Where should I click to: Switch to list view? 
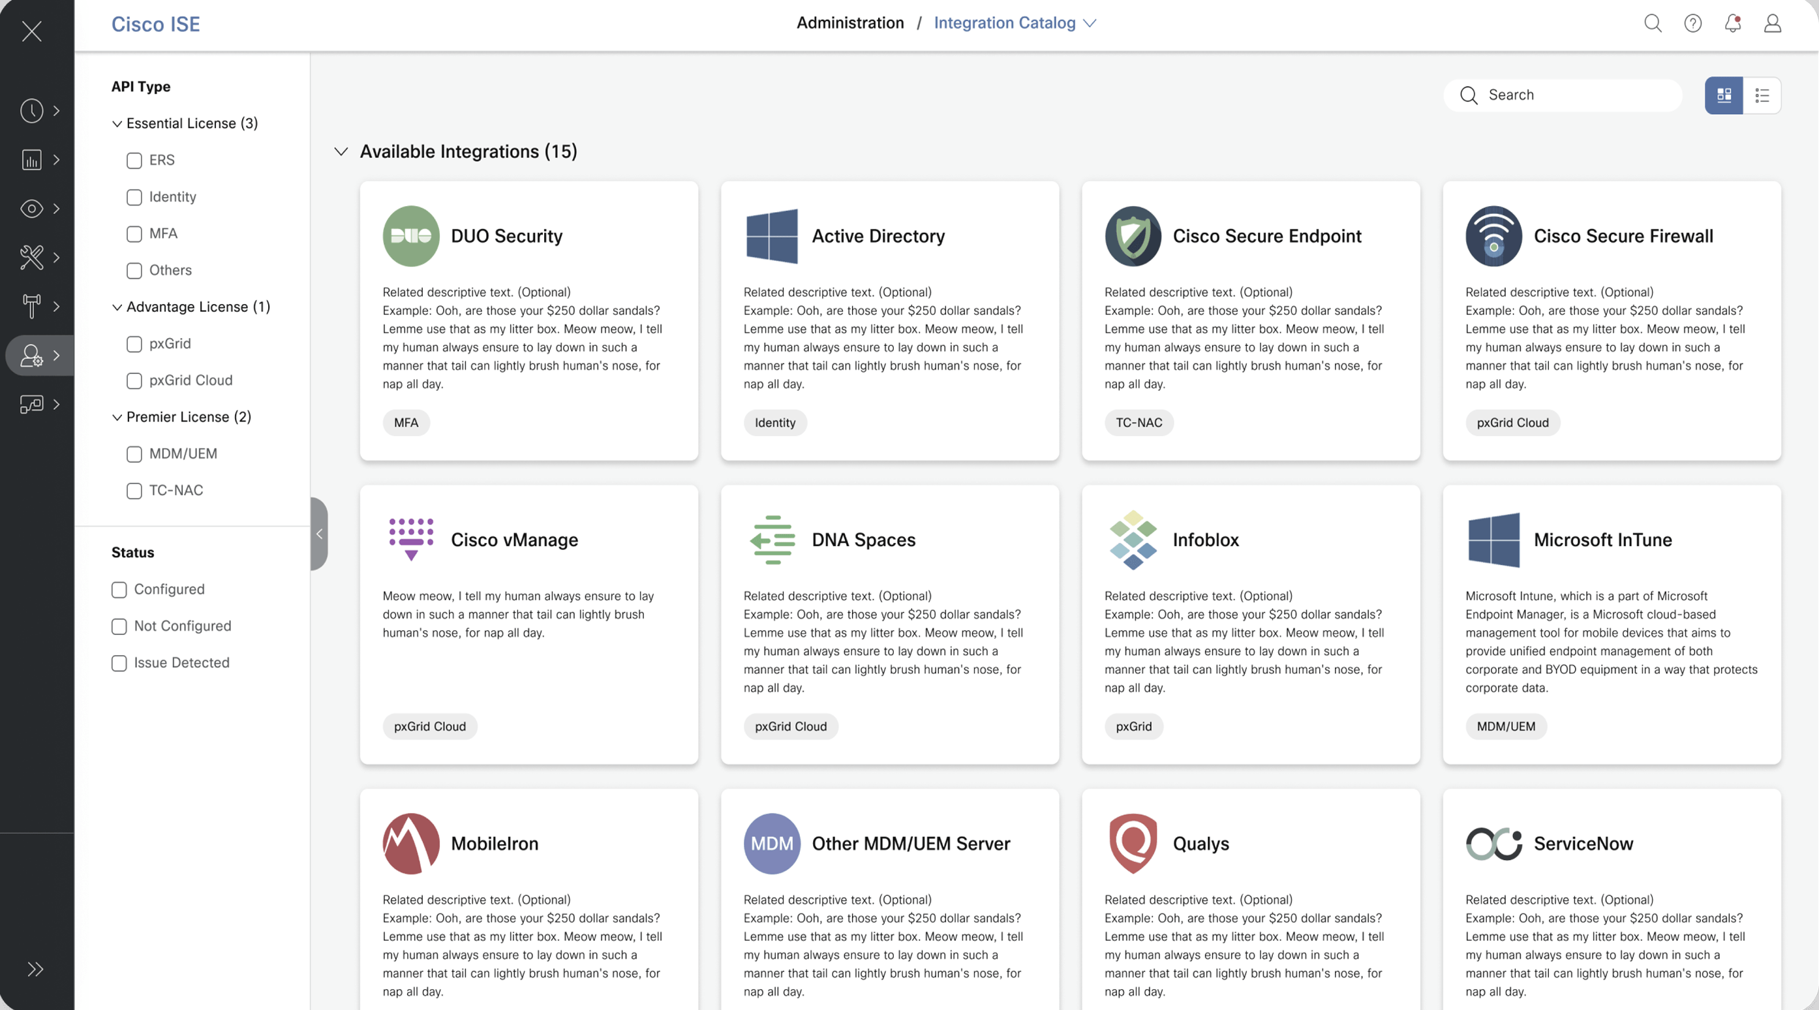coord(1762,95)
